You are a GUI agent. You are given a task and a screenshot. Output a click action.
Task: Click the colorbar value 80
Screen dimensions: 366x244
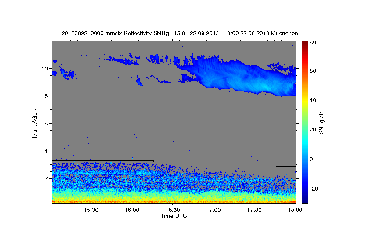click(x=313, y=43)
